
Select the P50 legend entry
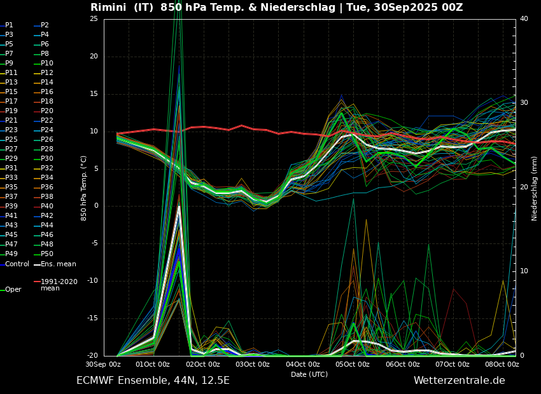[x=47, y=254]
